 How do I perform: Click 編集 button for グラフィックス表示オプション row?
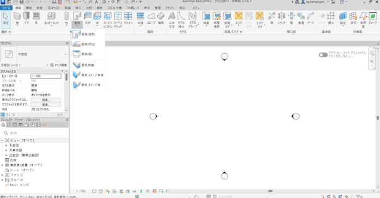coord(46,105)
